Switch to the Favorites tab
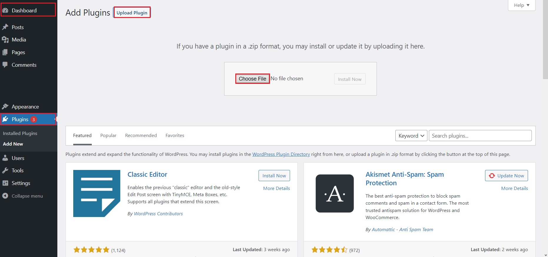Viewport: 548px width, 257px height. point(175,136)
